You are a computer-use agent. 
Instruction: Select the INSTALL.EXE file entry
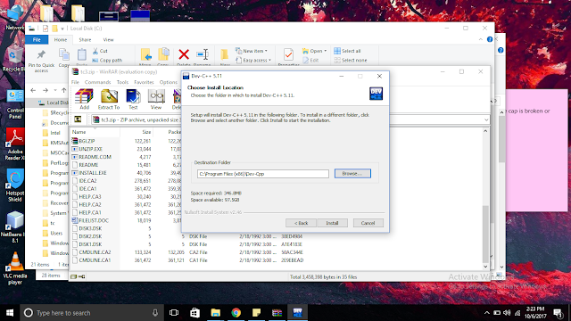tap(93, 173)
